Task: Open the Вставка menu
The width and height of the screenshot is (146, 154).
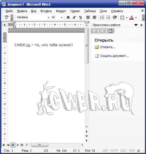Action: point(46,11)
